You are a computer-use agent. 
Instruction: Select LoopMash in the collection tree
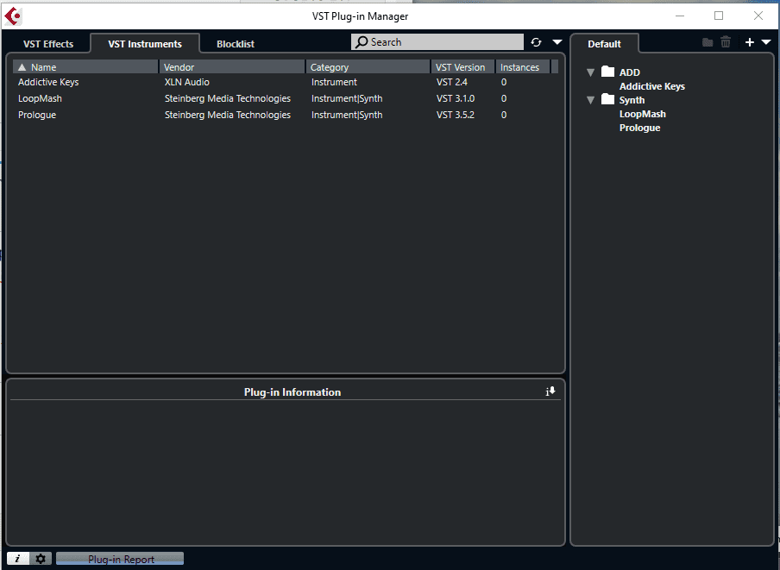[x=642, y=115]
